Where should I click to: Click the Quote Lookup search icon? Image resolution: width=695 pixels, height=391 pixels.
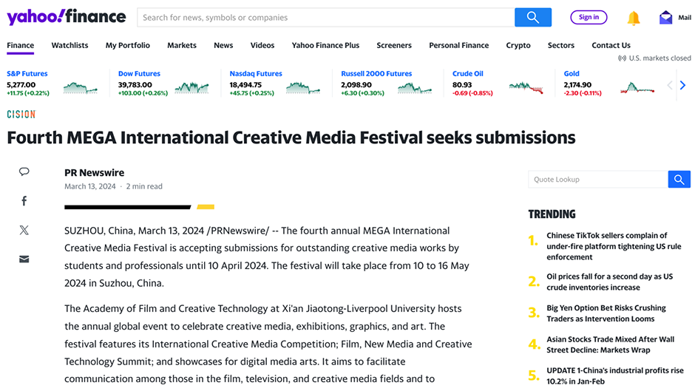pos(679,180)
